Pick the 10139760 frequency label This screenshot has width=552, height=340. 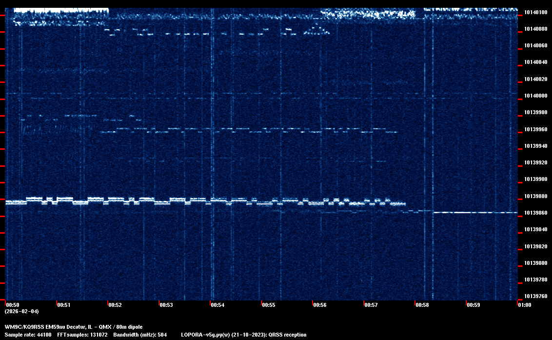[x=536, y=296]
